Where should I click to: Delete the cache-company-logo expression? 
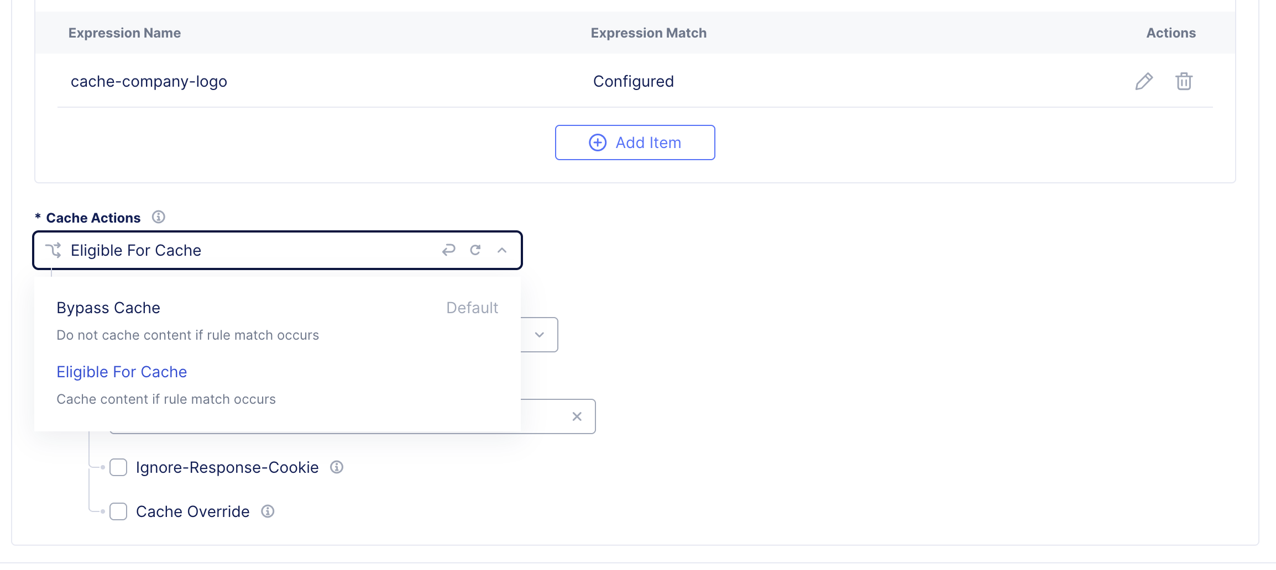(1184, 81)
